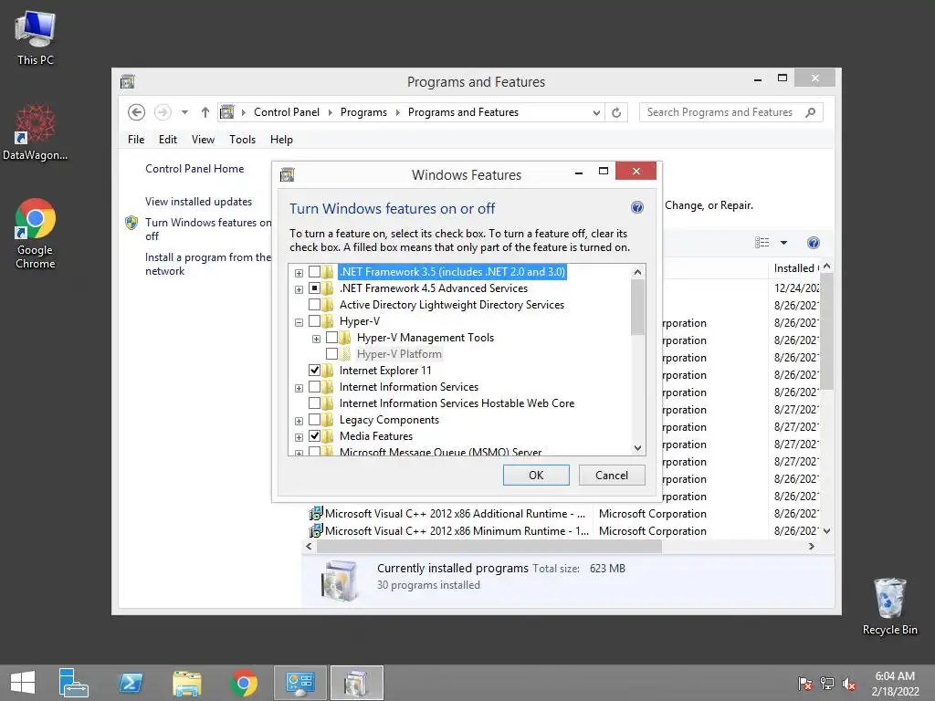Check Active Directory Lightweight Directory Services
Image resolution: width=935 pixels, height=701 pixels.
[x=314, y=305]
